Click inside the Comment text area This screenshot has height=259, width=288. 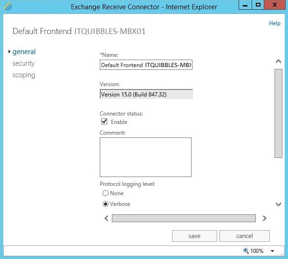pos(145,157)
